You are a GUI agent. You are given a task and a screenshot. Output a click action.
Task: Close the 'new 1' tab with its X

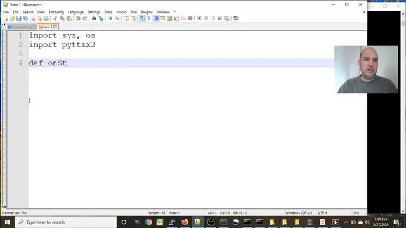point(55,27)
